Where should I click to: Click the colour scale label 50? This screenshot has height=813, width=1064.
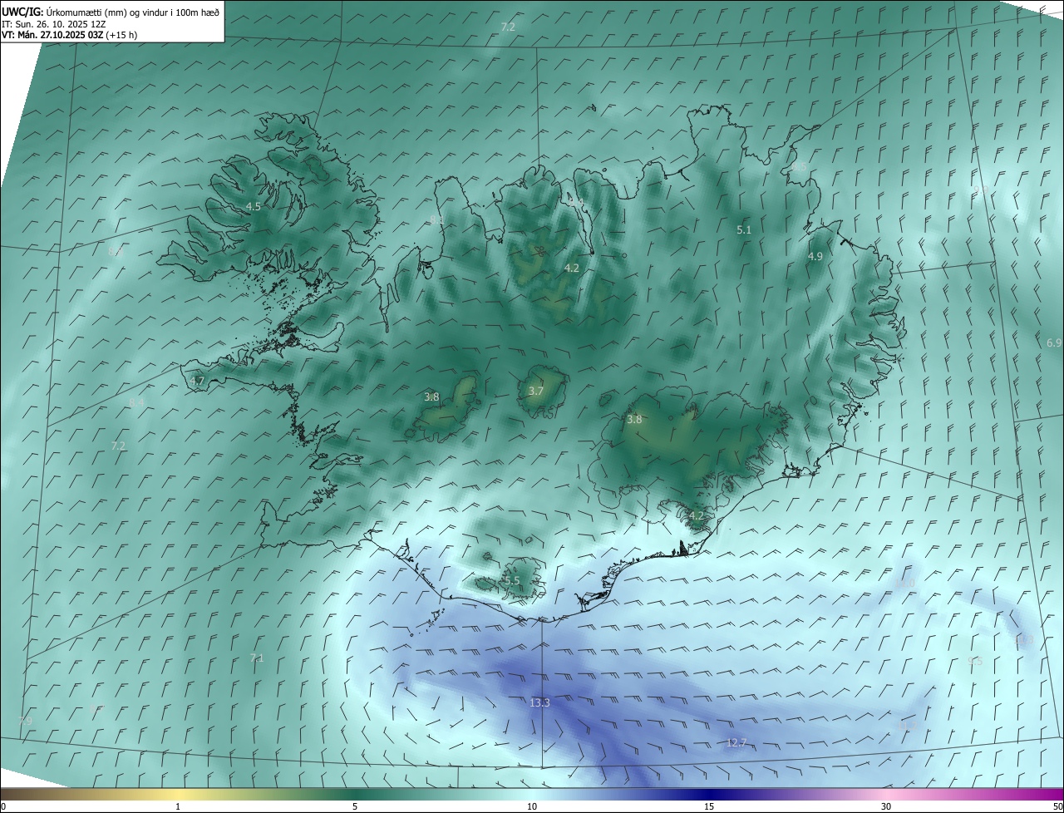click(x=1057, y=806)
